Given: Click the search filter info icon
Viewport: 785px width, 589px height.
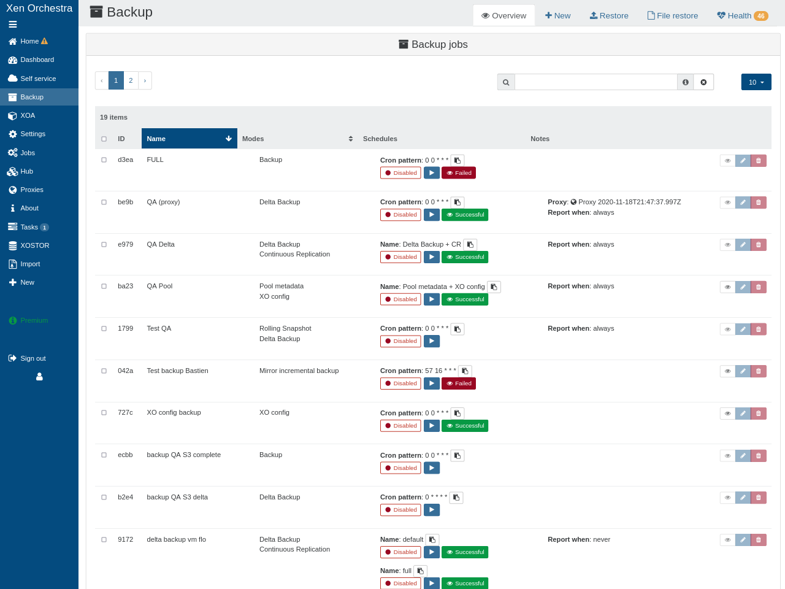Looking at the screenshot, I should pyautogui.click(x=685, y=82).
